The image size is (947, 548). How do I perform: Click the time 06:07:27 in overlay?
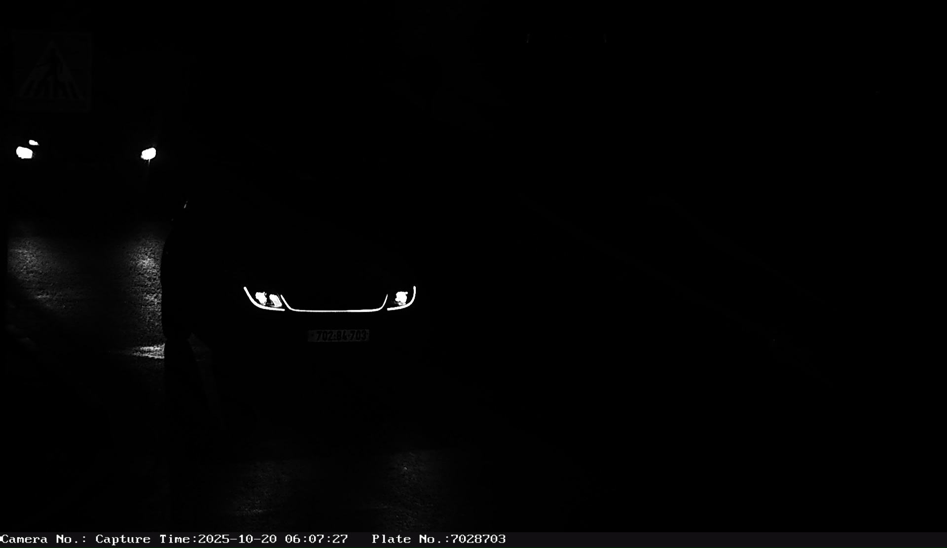pyautogui.click(x=316, y=539)
